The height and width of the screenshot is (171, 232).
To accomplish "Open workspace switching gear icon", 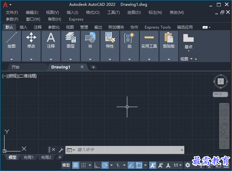I will coord(188,165).
